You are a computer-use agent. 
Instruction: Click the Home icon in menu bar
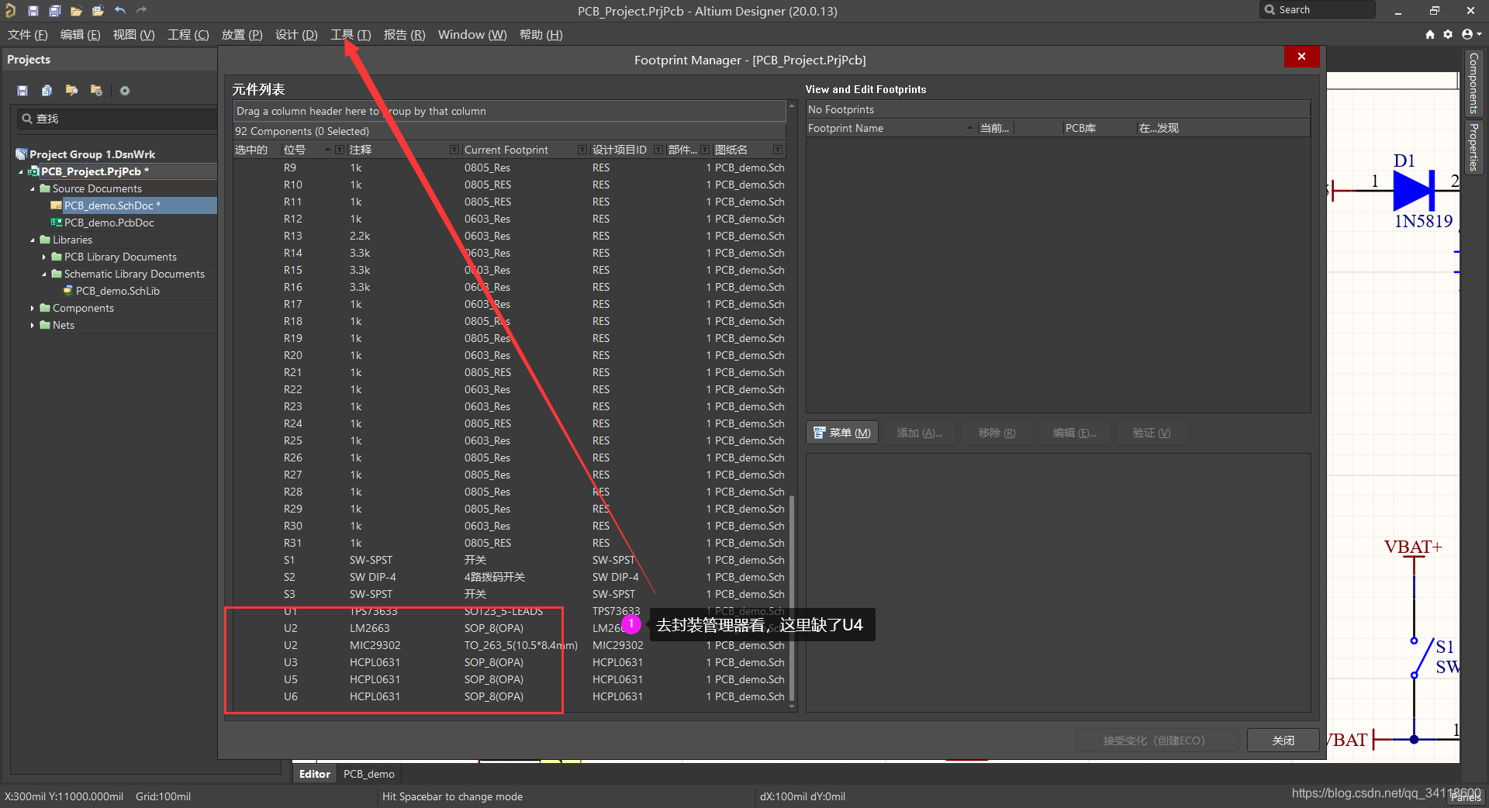coord(1430,34)
